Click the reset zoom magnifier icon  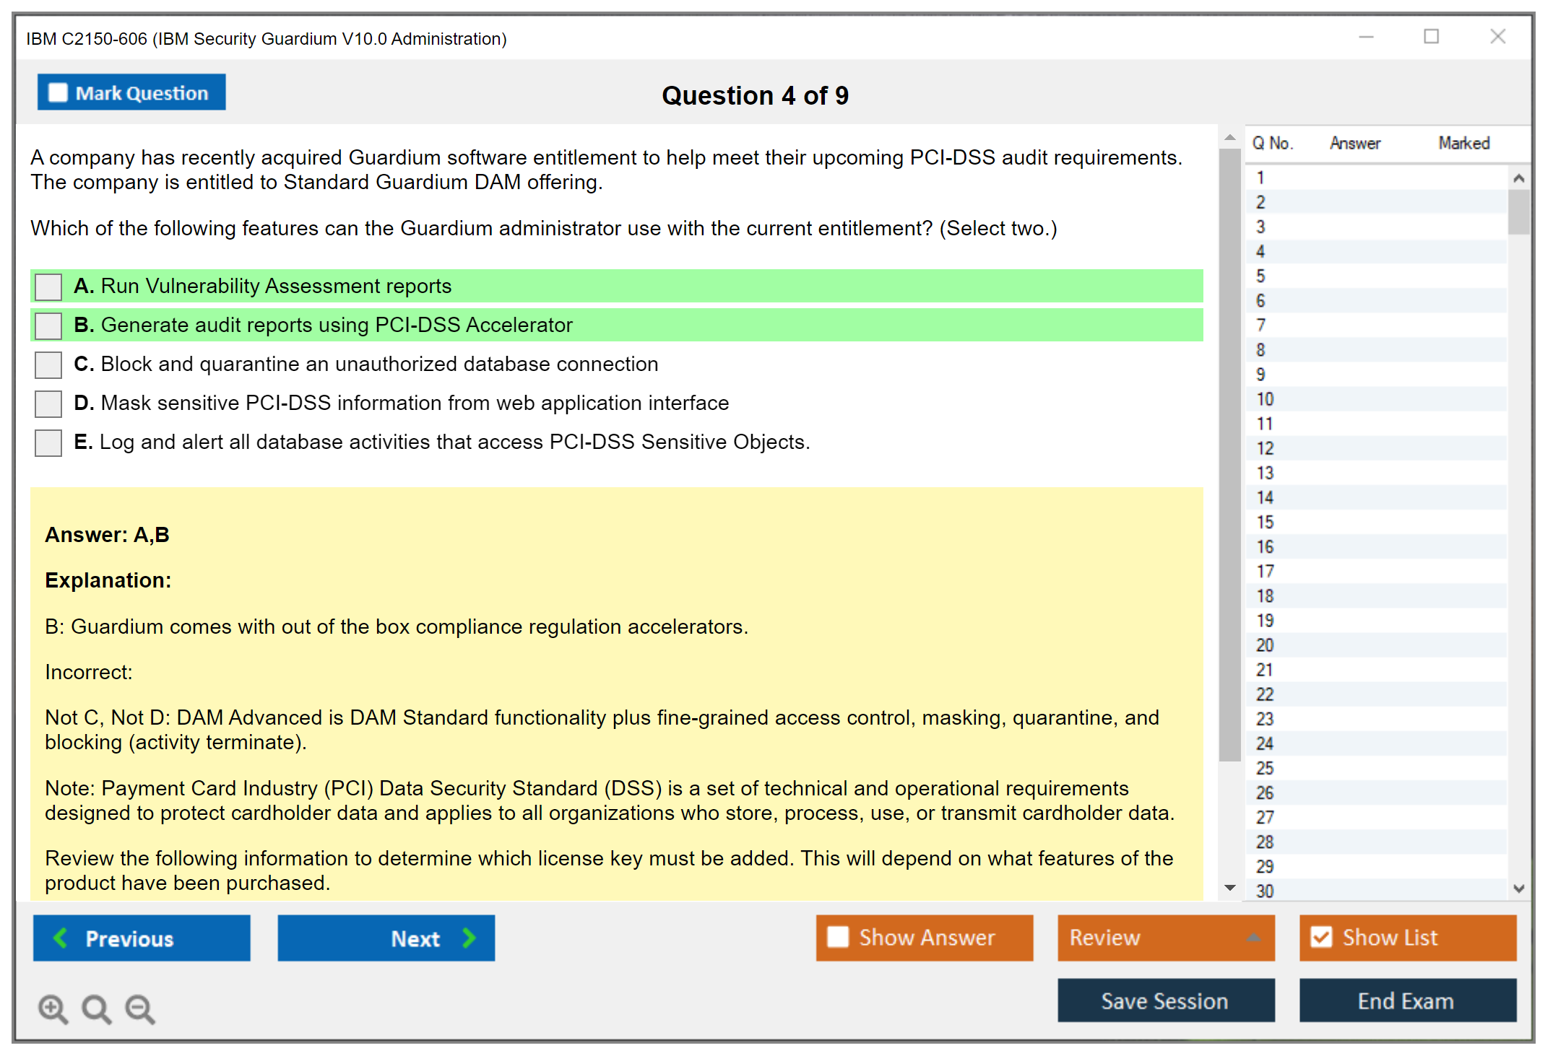pos(96,1008)
